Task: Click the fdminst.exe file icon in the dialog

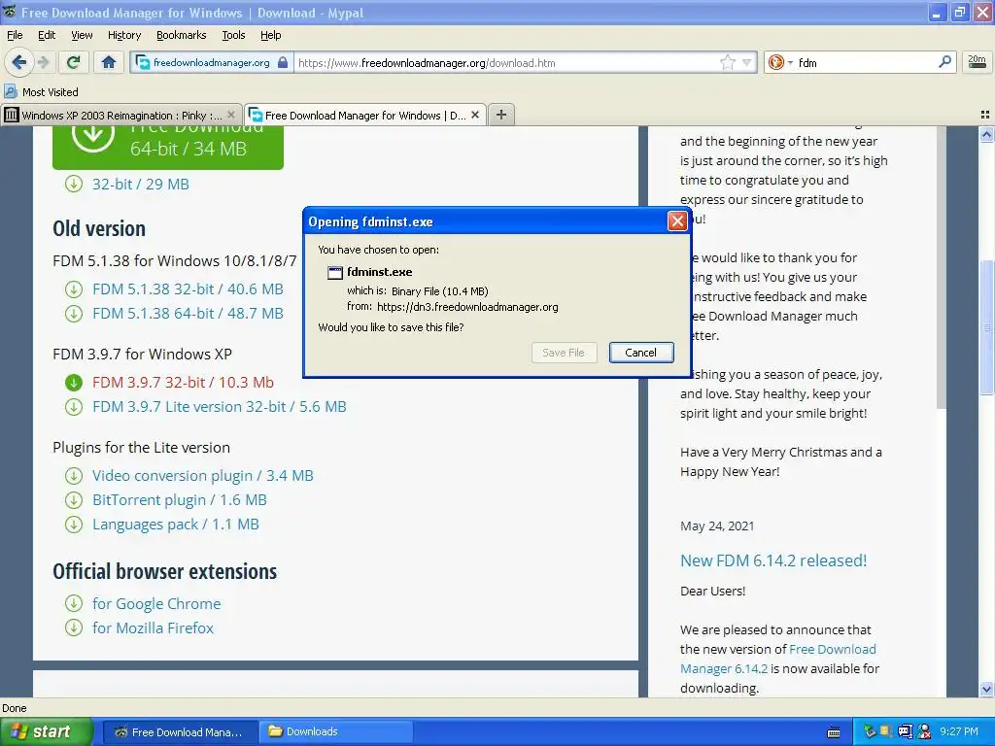Action: (334, 273)
